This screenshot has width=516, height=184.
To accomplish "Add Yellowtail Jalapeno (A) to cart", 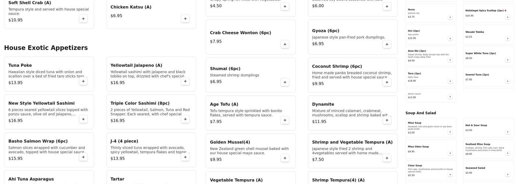I will (185, 81).
